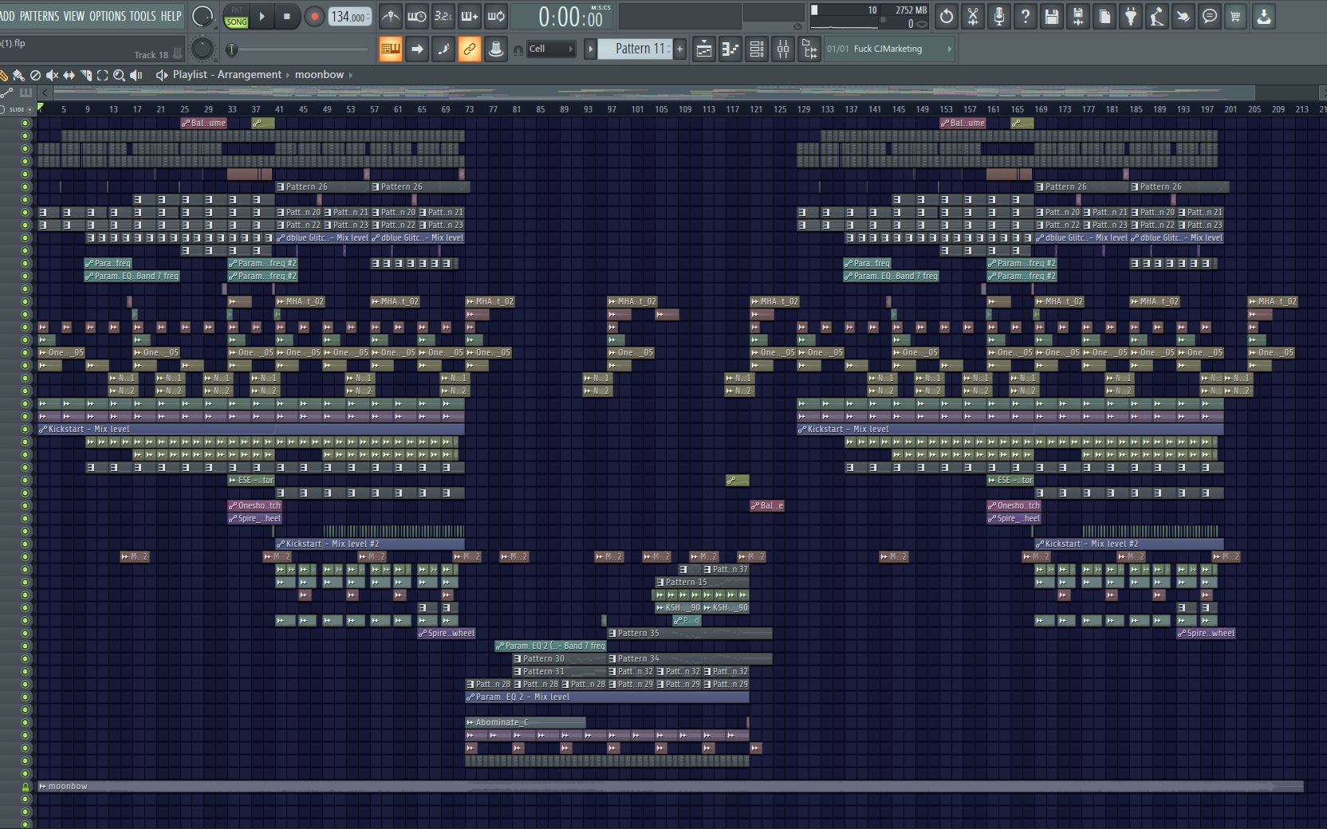
Task: Open the HELP menu
Action: click(171, 16)
